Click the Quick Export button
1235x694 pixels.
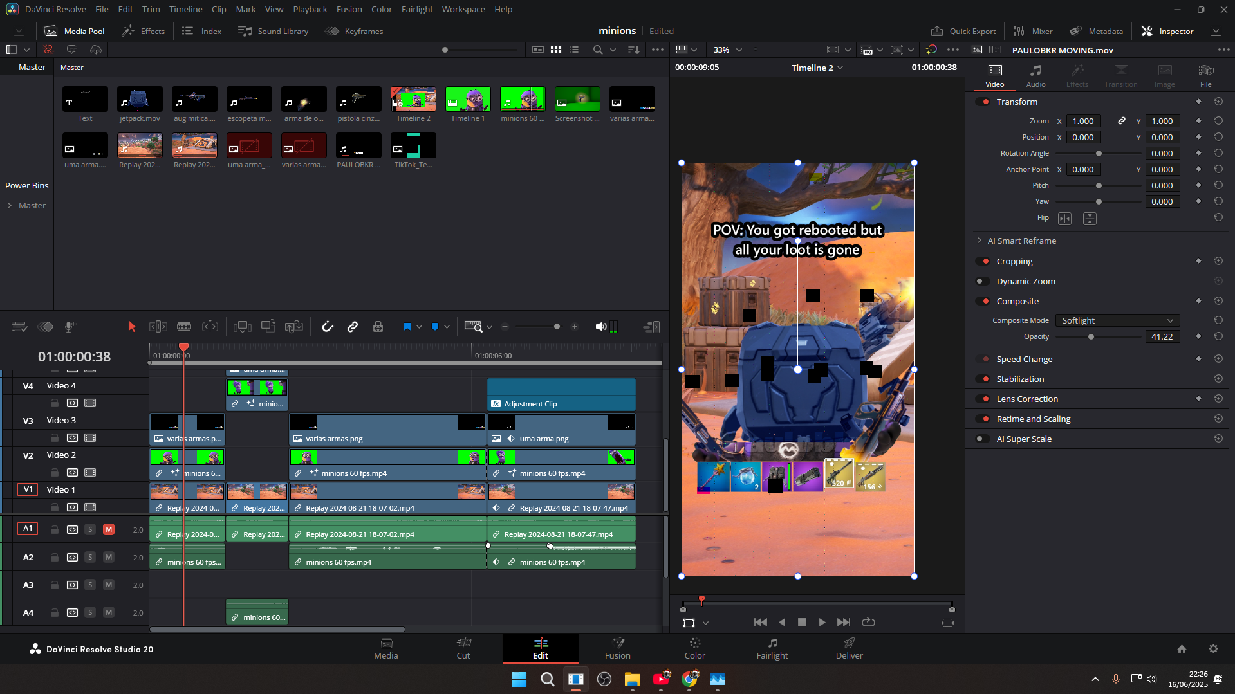point(963,31)
